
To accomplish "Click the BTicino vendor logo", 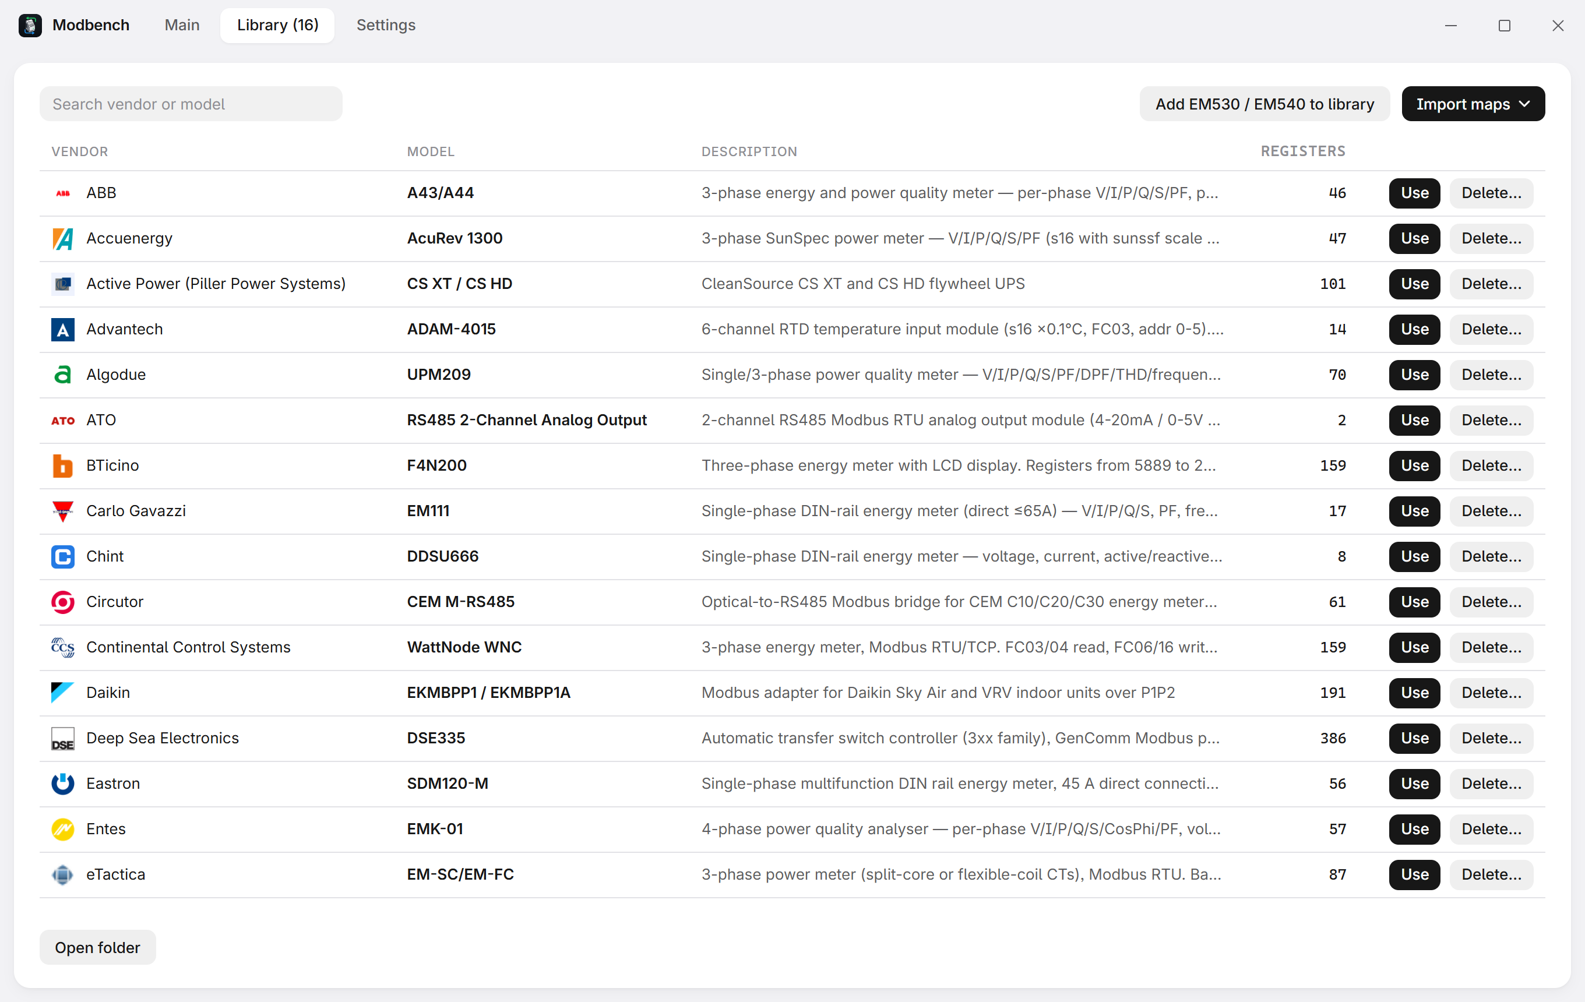I will point(62,465).
